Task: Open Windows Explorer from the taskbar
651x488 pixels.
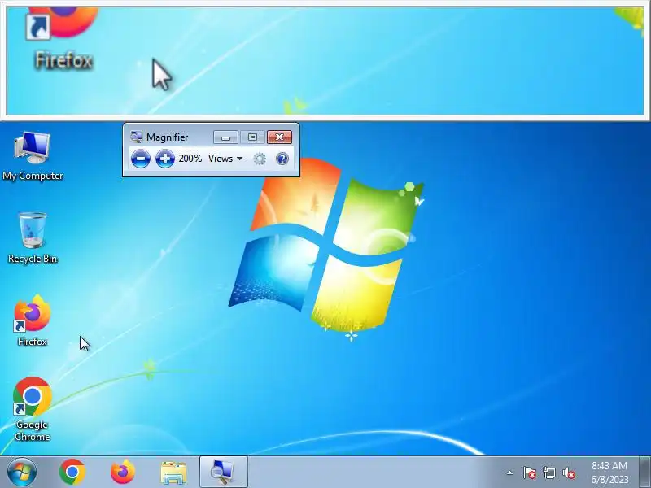Action: 173,473
